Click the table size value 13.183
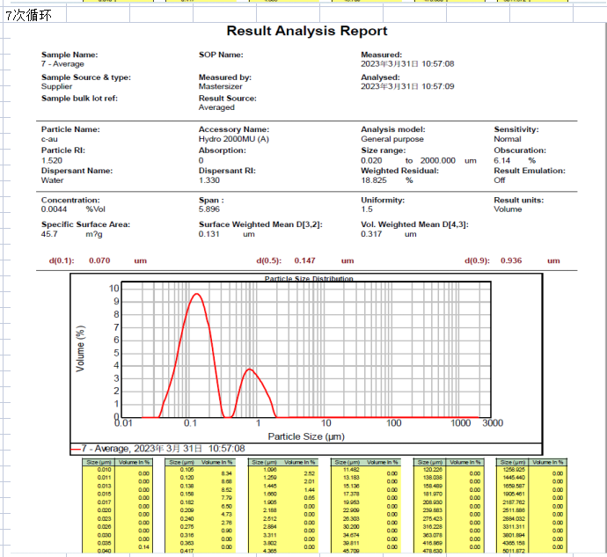 [x=351, y=478]
